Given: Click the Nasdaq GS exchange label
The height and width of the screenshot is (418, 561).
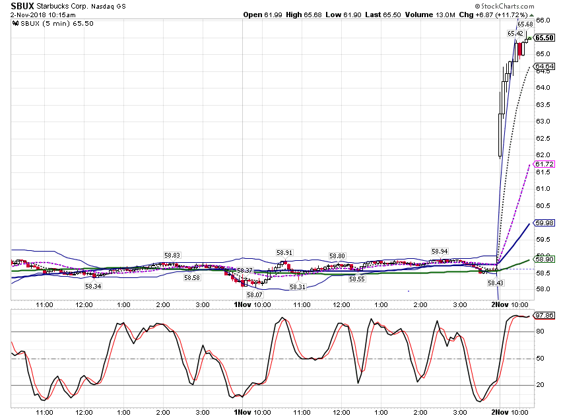Looking at the screenshot, I should coord(108,7).
